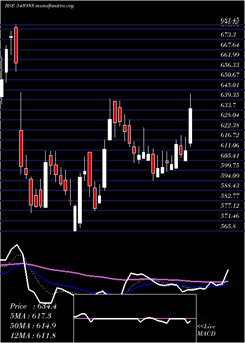Viewport: 245px width, 343px height.
Task: Click the Price : 634.4 readout
Action: [x=33, y=306]
